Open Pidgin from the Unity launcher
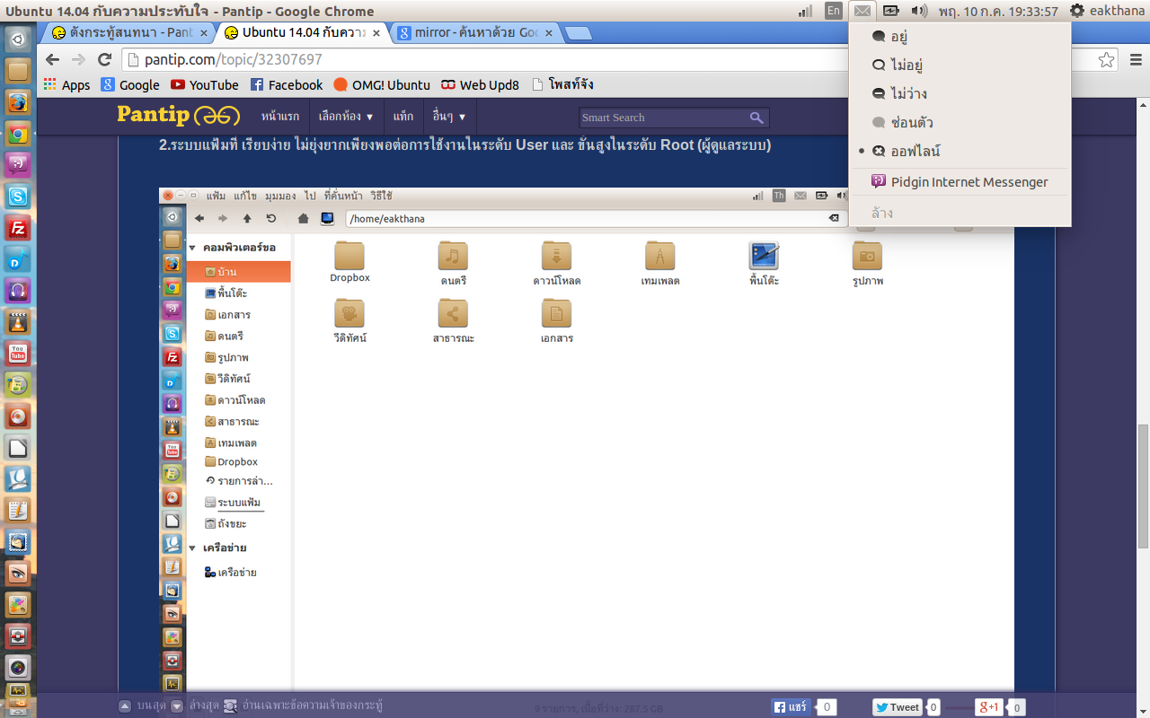Viewport: 1150px width, 718px height. point(18,165)
